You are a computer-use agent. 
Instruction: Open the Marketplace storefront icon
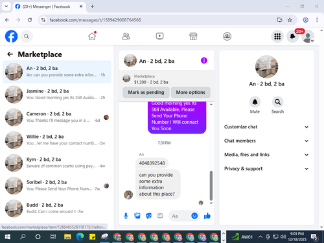coord(193,36)
